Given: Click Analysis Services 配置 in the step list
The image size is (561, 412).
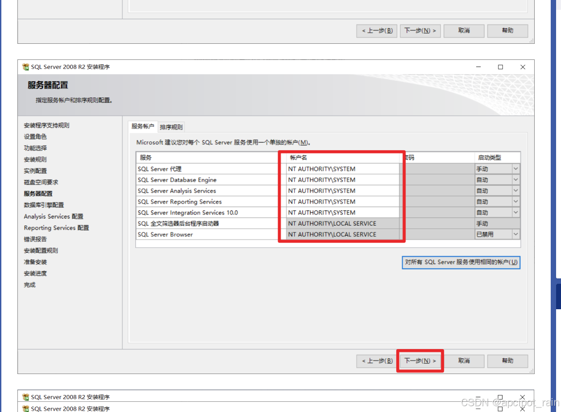Looking at the screenshot, I should (54, 216).
